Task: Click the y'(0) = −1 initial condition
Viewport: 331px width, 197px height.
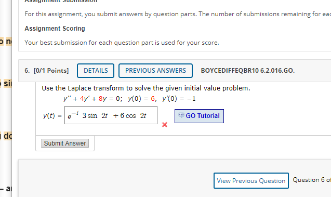Action: point(179,99)
